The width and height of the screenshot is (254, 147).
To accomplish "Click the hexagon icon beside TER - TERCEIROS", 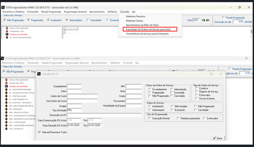I will [6, 129].
